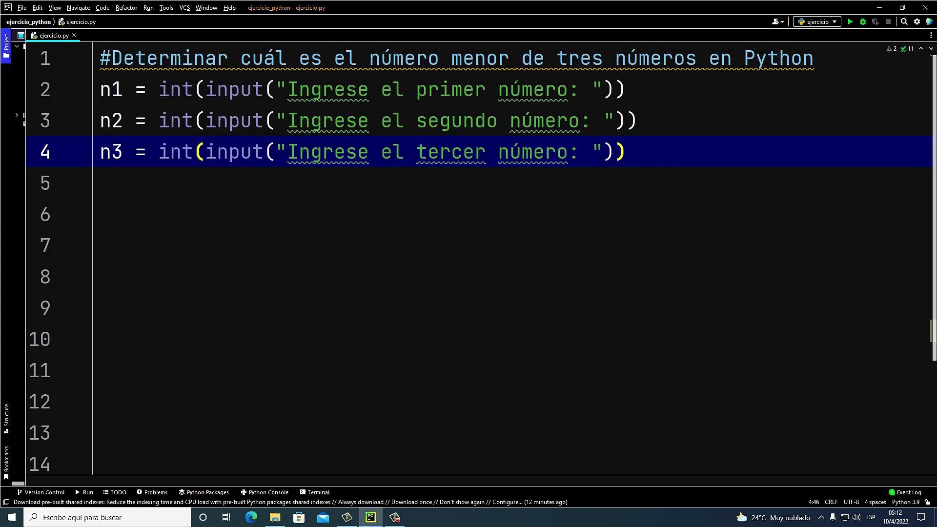Open the ejercicio run configuration dropdown
Viewport: 937px width, 527px height.
coord(817,21)
